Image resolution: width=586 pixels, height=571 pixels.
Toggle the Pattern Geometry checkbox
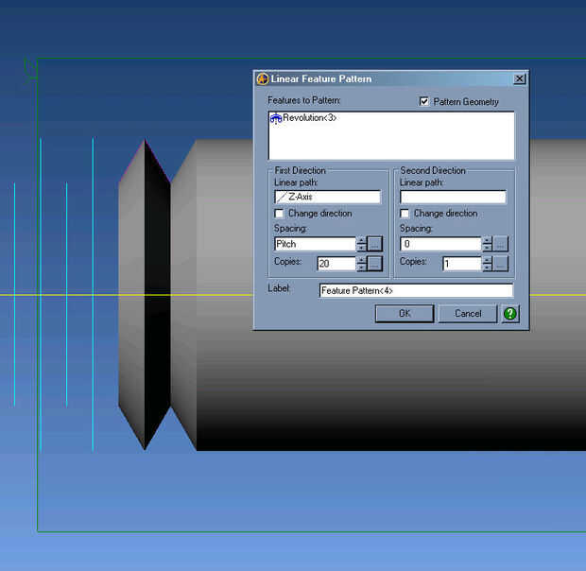pos(423,102)
